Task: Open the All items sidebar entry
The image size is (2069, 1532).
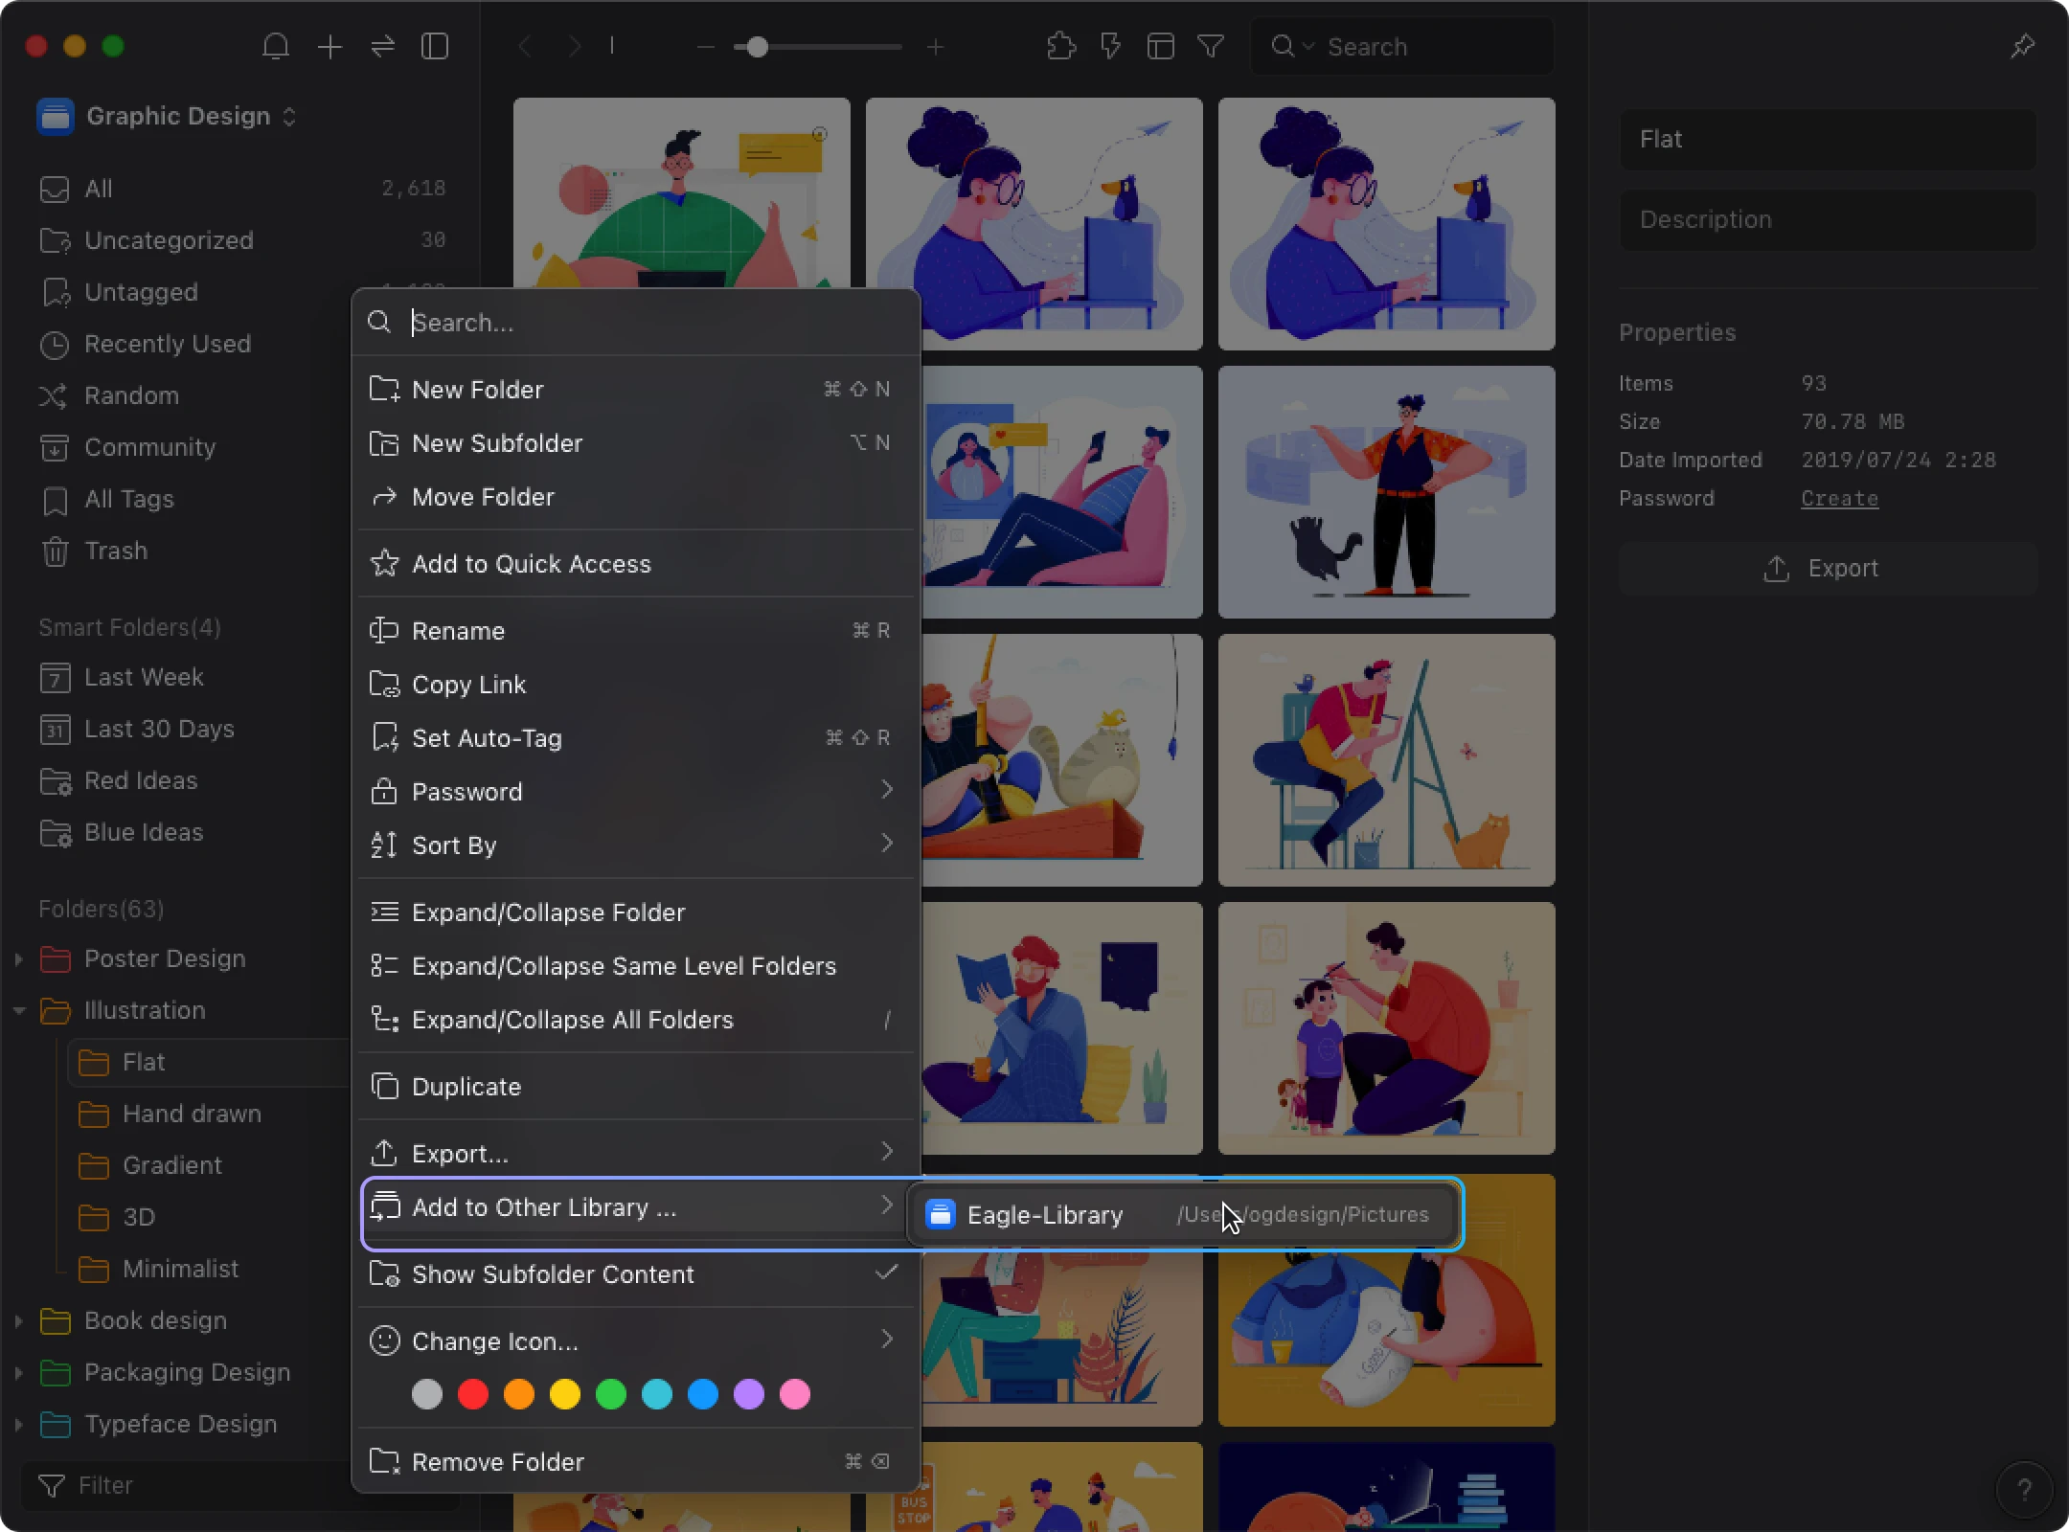Action: pos(242,189)
